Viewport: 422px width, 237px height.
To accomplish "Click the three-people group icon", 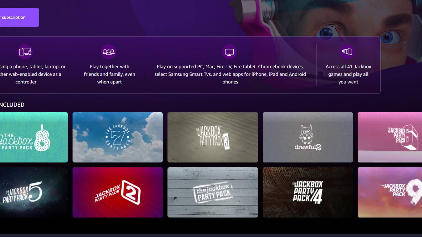I will click(x=109, y=52).
